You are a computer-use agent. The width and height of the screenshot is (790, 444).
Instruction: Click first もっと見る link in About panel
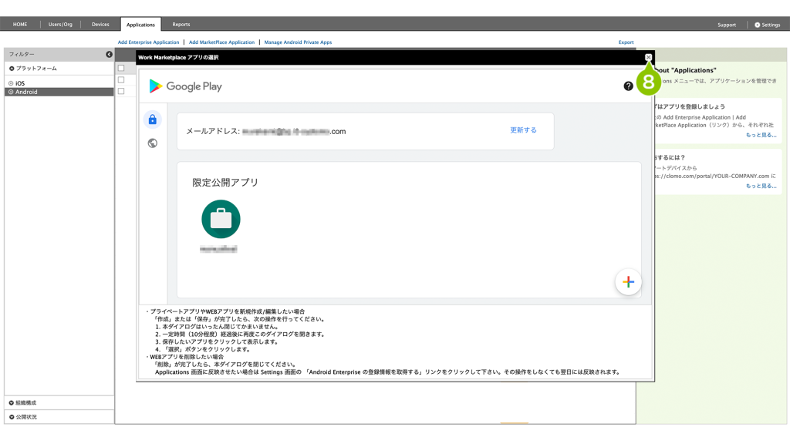(x=761, y=135)
